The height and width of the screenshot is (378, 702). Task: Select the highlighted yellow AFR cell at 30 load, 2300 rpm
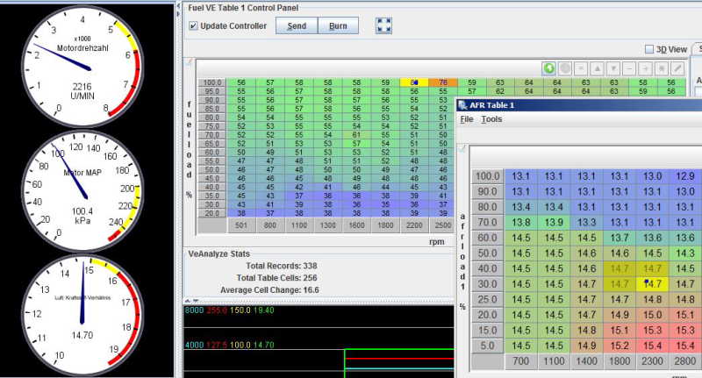652,283
